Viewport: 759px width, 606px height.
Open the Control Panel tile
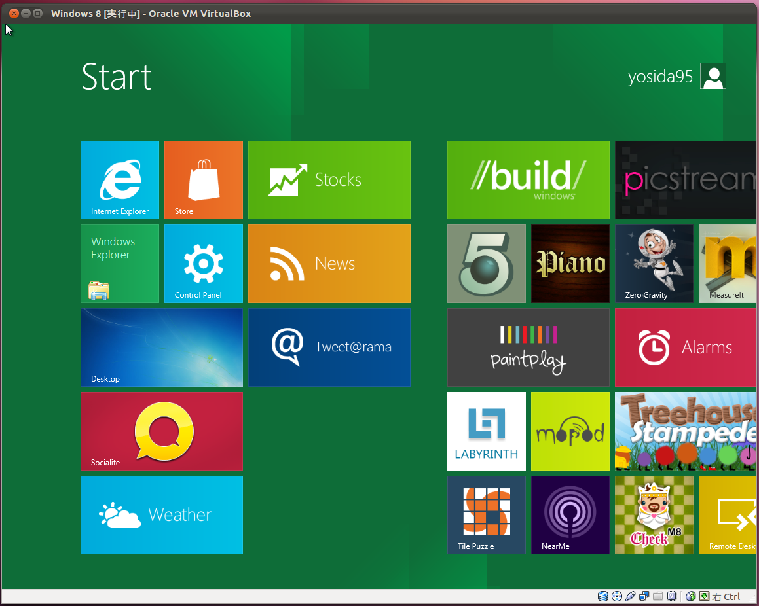click(204, 264)
